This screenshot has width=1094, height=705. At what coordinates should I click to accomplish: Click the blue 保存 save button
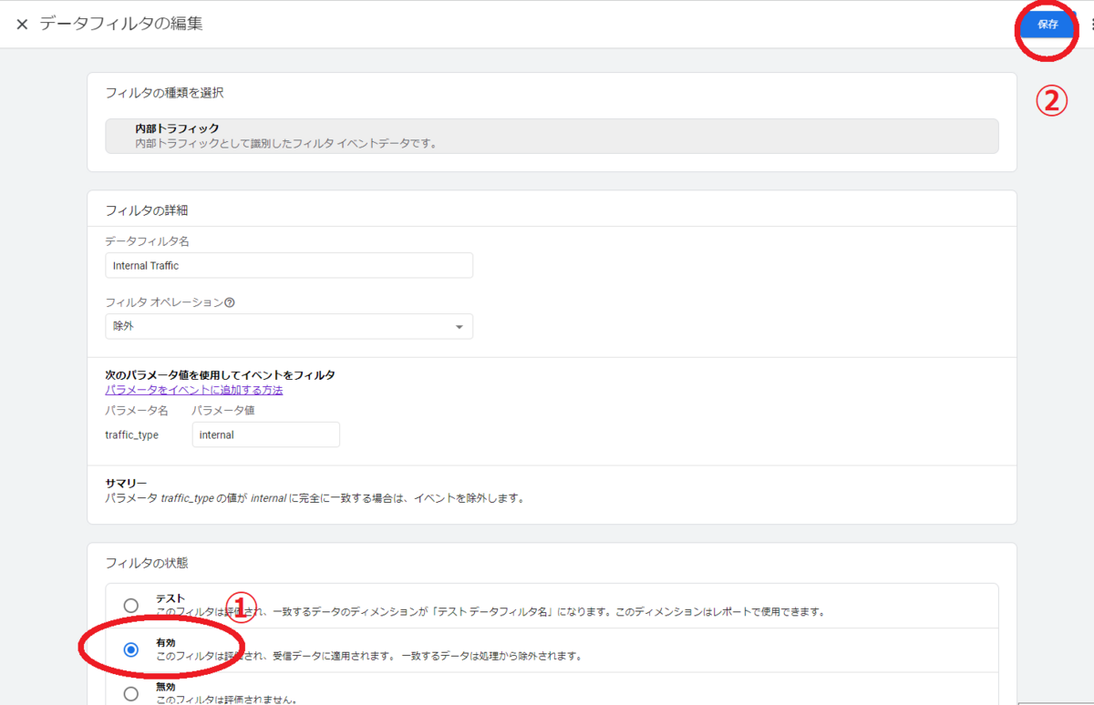(x=1048, y=25)
